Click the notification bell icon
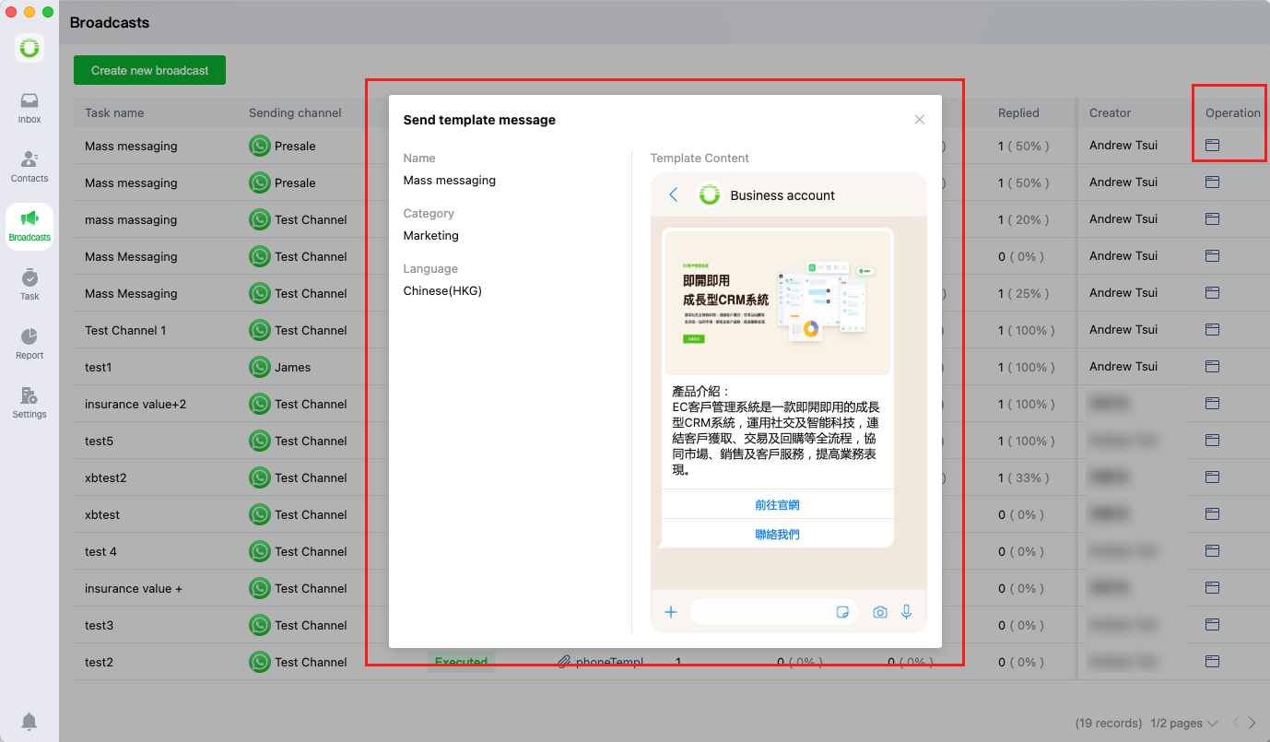The height and width of the screenshot is (742, 1270). [29, 721]
